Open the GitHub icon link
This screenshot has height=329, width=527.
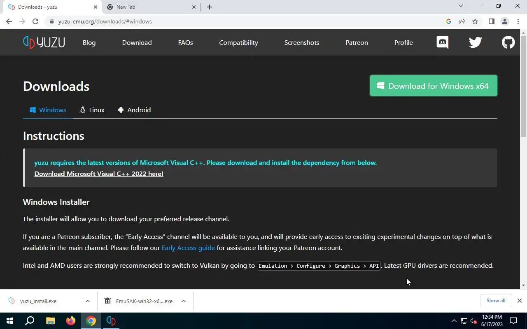tap(508, 42)
